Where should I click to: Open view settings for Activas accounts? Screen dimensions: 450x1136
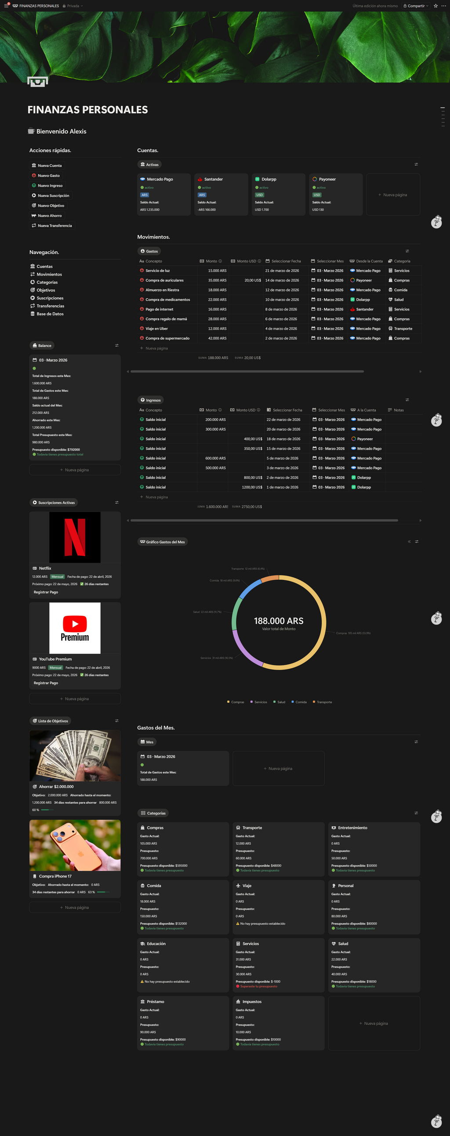[x=416, y=164]
